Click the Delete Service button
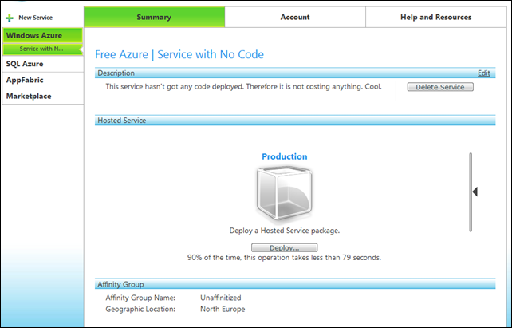 point(440,87)
